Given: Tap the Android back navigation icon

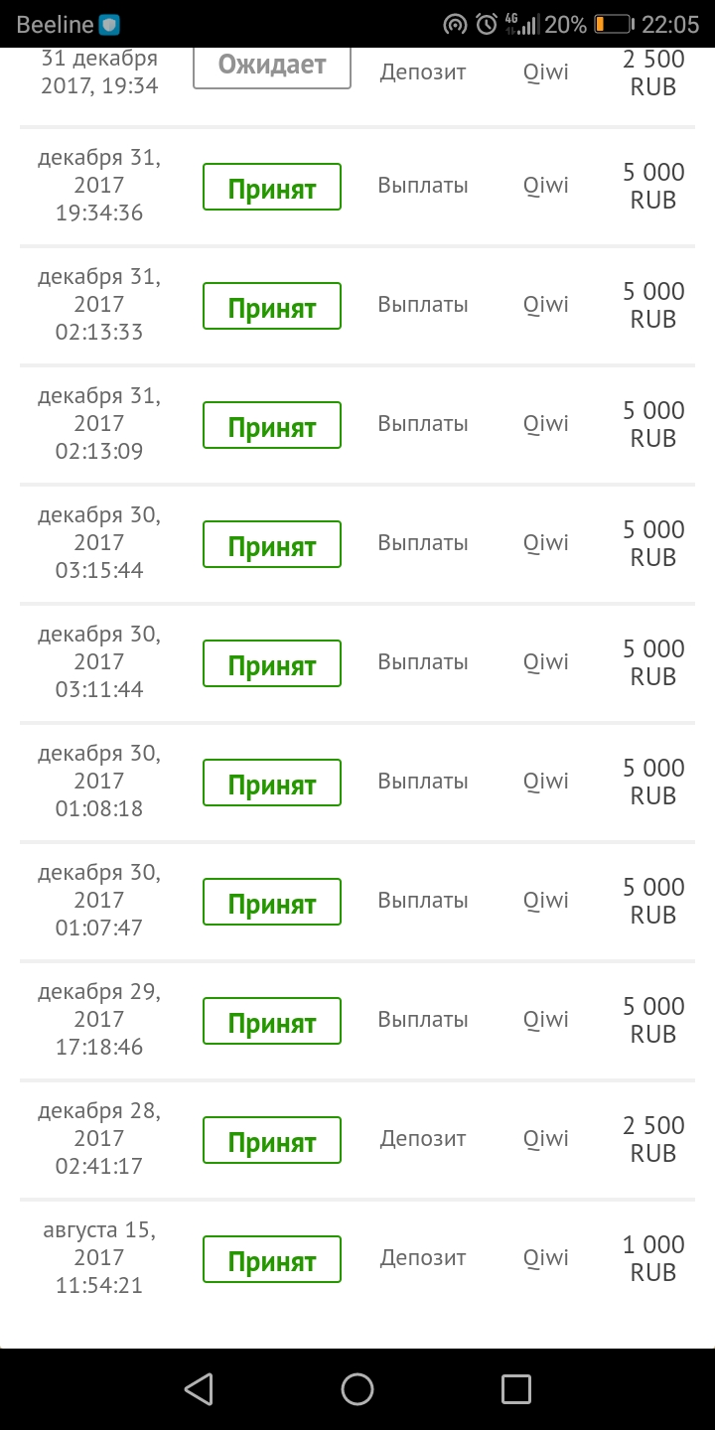Looking at the screenshot, I should click(200, 1388).
